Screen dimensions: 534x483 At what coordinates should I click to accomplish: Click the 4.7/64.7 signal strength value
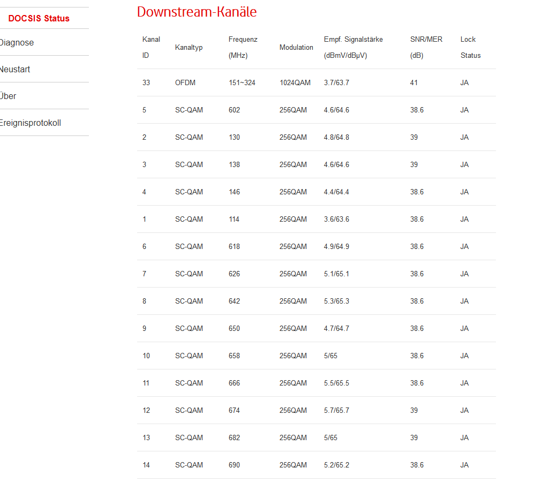[x=336, y=328]
